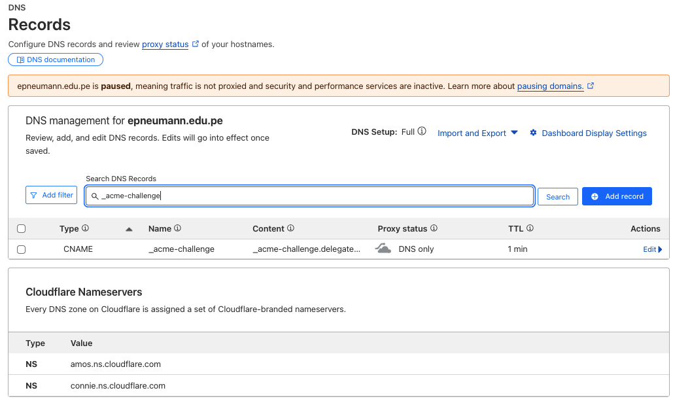673x401 pixels.
Task: Click the Search button
Action: click(557, 197)
